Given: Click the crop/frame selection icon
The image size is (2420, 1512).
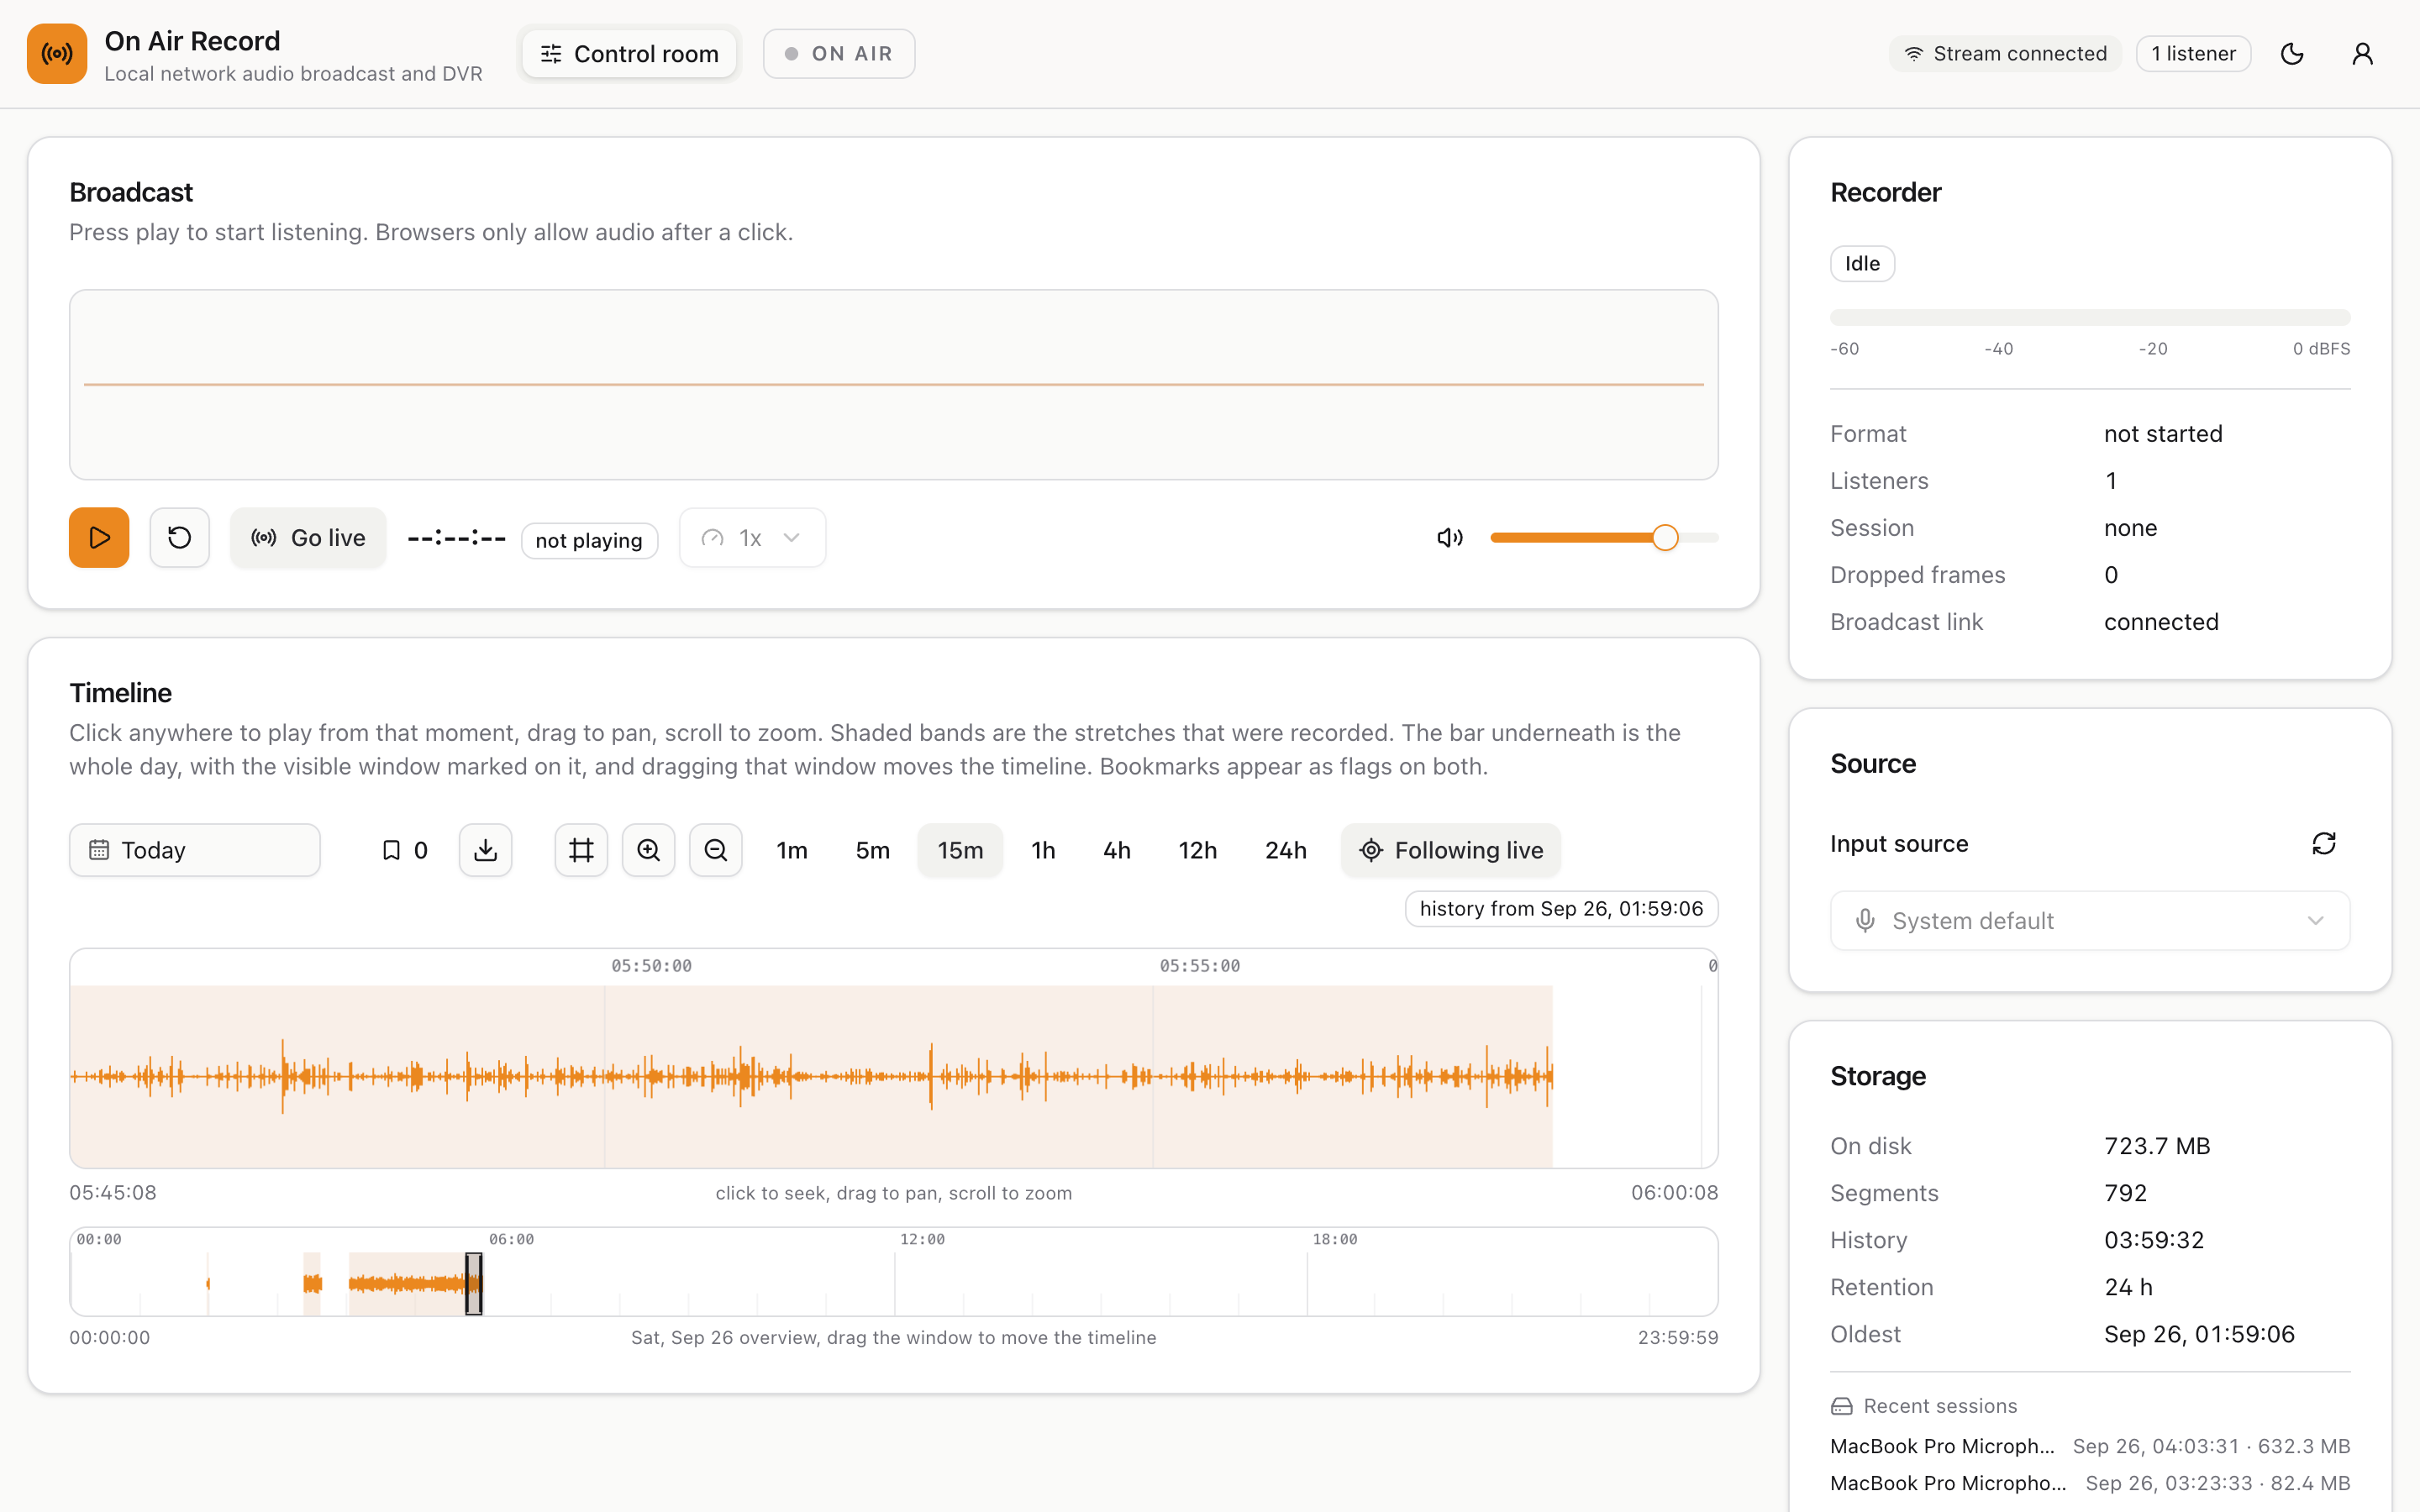Looking at the screenshot, I should (x=581, y=850).
